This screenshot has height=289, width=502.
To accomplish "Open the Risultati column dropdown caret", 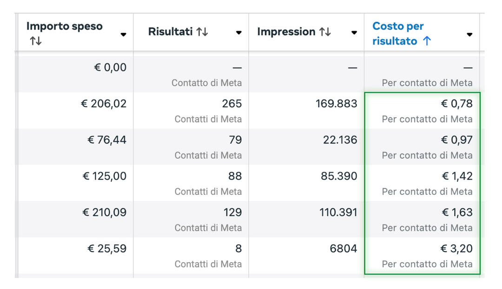I will click(238, 32).
